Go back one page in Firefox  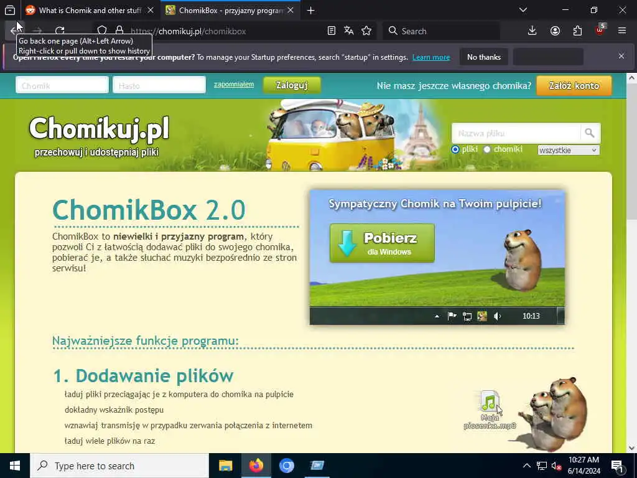[x=15, y=31]
